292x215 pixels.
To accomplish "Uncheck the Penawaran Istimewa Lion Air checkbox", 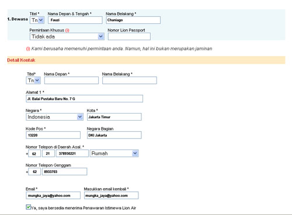I will coord(28,207).
